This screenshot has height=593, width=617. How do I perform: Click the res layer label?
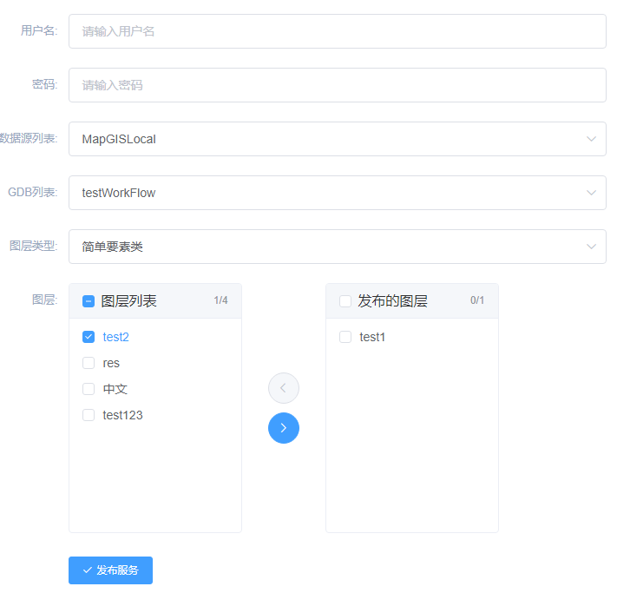click(x=111, y=363)
